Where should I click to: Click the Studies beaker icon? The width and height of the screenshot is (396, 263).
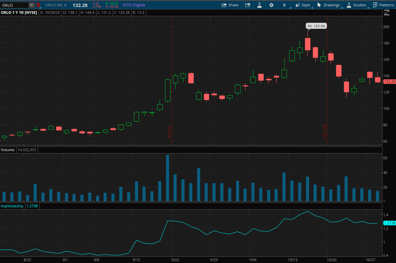click(x=348, y=5)
